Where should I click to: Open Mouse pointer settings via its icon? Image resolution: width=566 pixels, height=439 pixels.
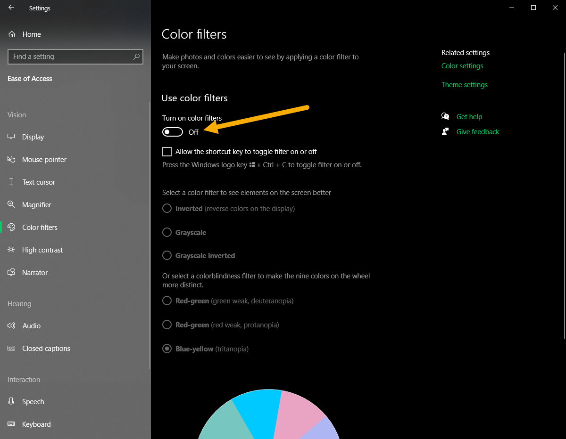(x=11, y=159)
